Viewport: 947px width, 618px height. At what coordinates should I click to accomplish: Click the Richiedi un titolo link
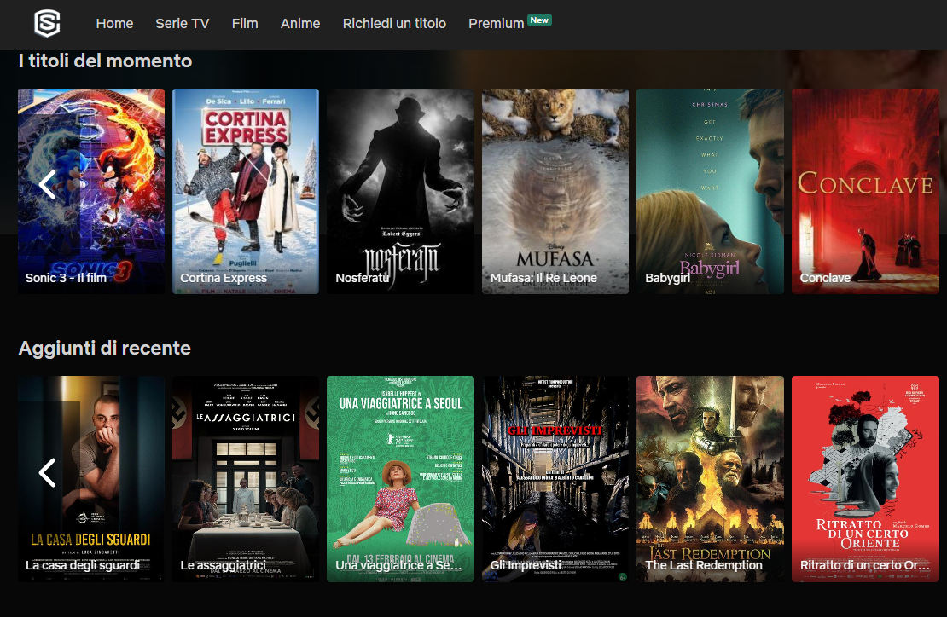394,23
